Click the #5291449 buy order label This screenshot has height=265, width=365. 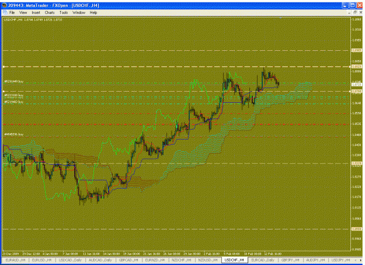point(14,82)
